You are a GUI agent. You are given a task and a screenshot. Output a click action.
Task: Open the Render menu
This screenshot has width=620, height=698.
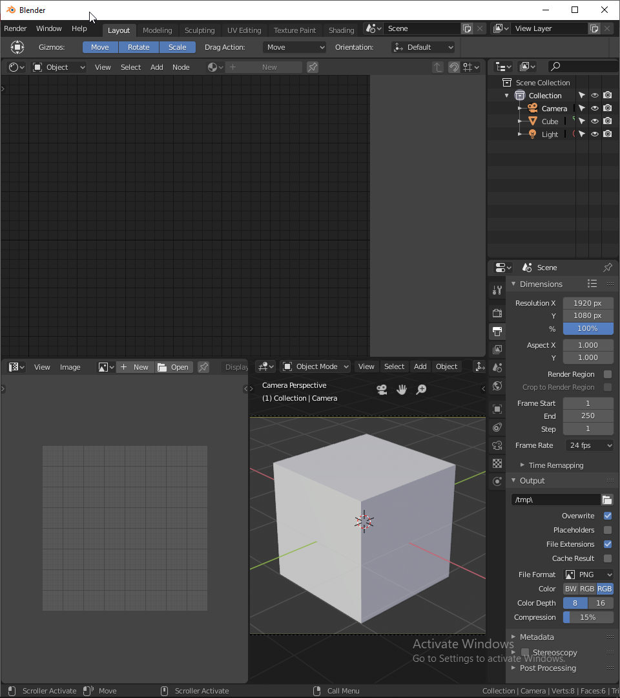coord(15,28)
